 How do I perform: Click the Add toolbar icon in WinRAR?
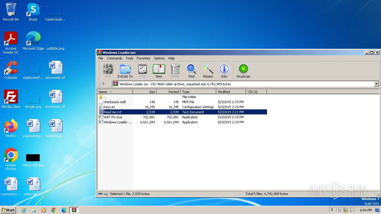[108, 71]
